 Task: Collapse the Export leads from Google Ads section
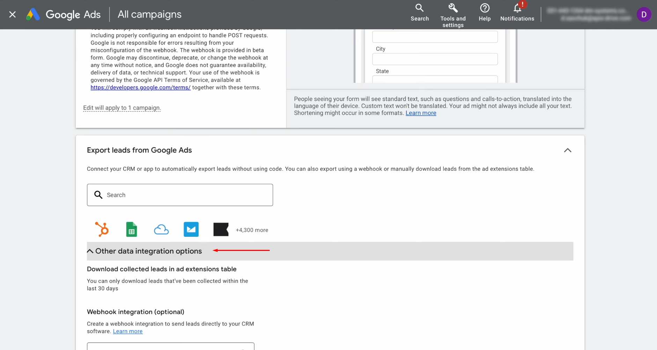[568, 150]
